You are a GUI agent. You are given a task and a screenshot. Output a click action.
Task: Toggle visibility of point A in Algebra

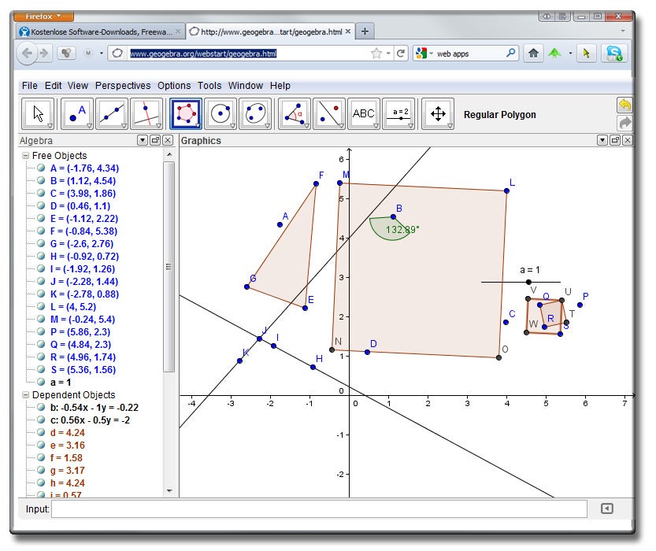click(x=41, y=168)
